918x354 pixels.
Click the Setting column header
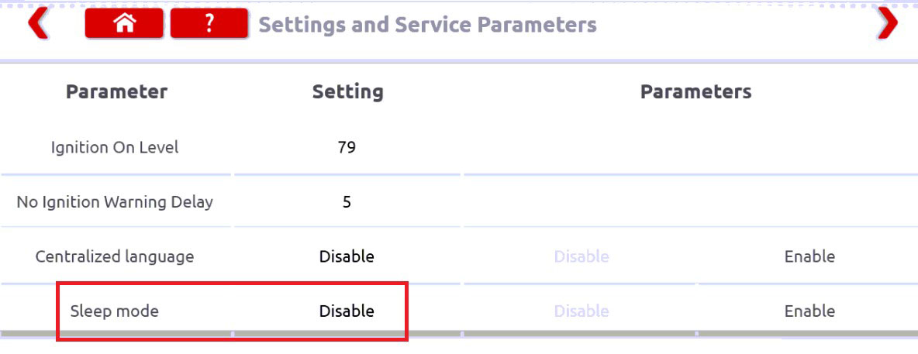348,92
